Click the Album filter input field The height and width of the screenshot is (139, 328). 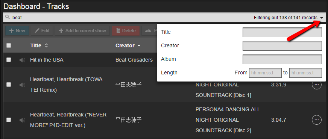(x=282, y=59)
